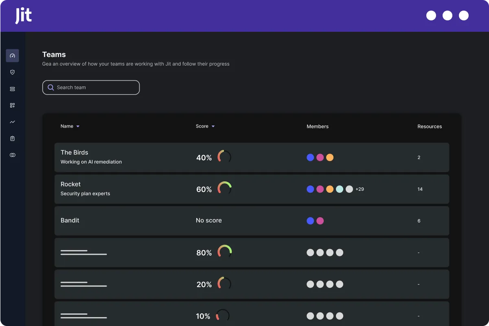Select the clipboard report icon in sidebar
This screenshot has height=326, width=489.
(12, 138)
